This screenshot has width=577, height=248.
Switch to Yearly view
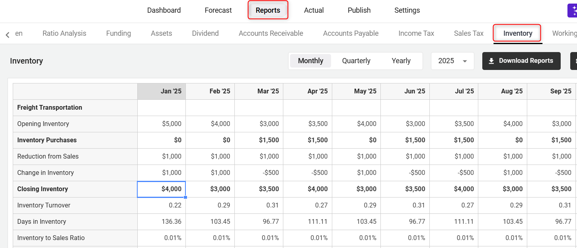click(401, 61)
